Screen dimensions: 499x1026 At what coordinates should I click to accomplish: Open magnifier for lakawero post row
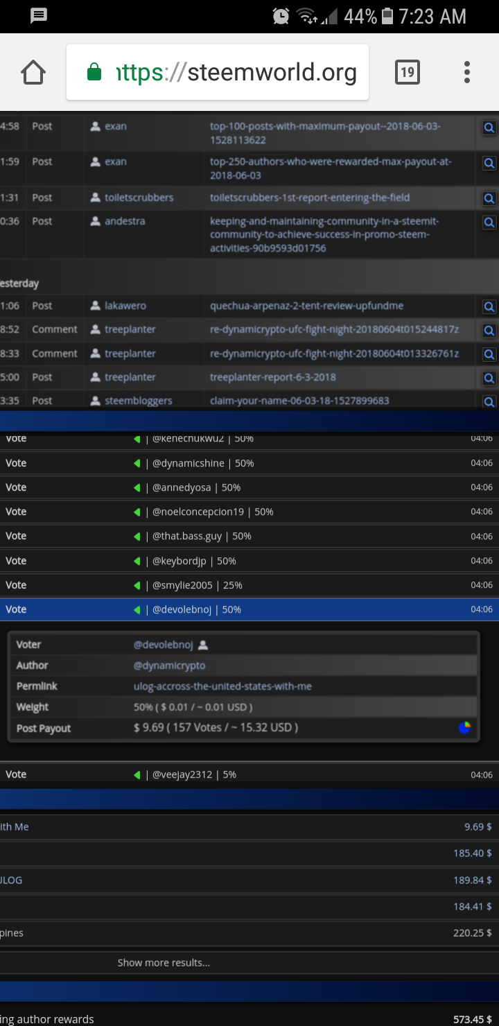pyautogui.click(x=489, y=306)
